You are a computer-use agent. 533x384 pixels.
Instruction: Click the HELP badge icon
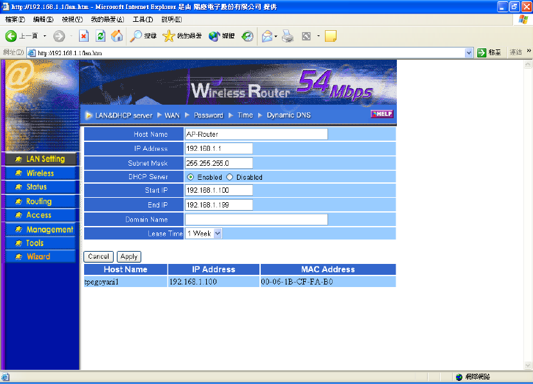click(382, 114)
